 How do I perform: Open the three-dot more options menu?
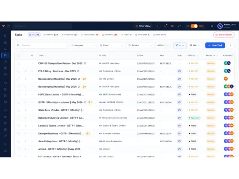(230, 45)
